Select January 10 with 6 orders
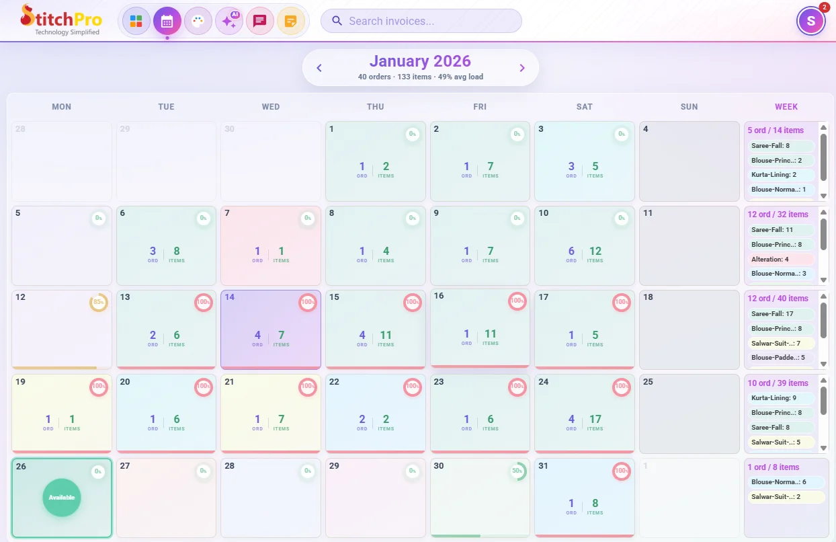Screen dimensions: 836x542 585,245
